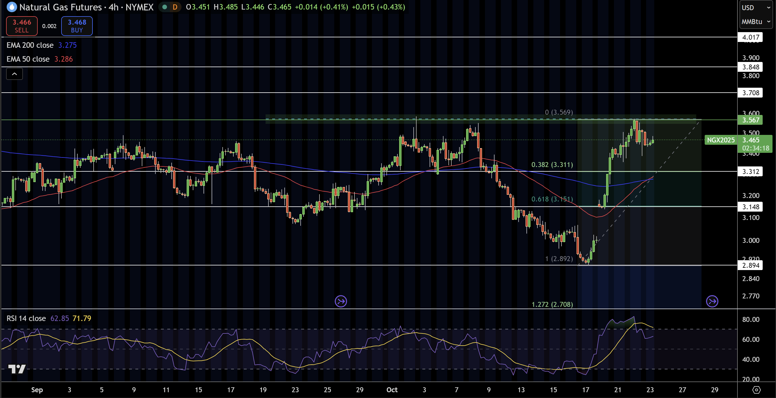Click the NGX2025 price label tag
Image resolution: width=776 pixels, height=398 pixels.
[x=721, y=140]
